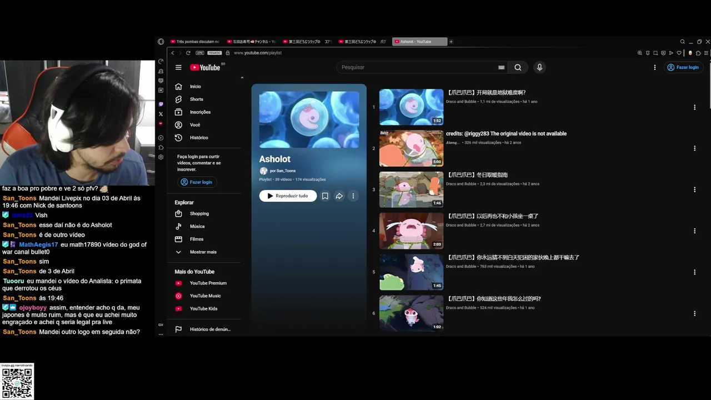Click Fazer login in the top bar

pyautogui.click(x=683, y=67)
